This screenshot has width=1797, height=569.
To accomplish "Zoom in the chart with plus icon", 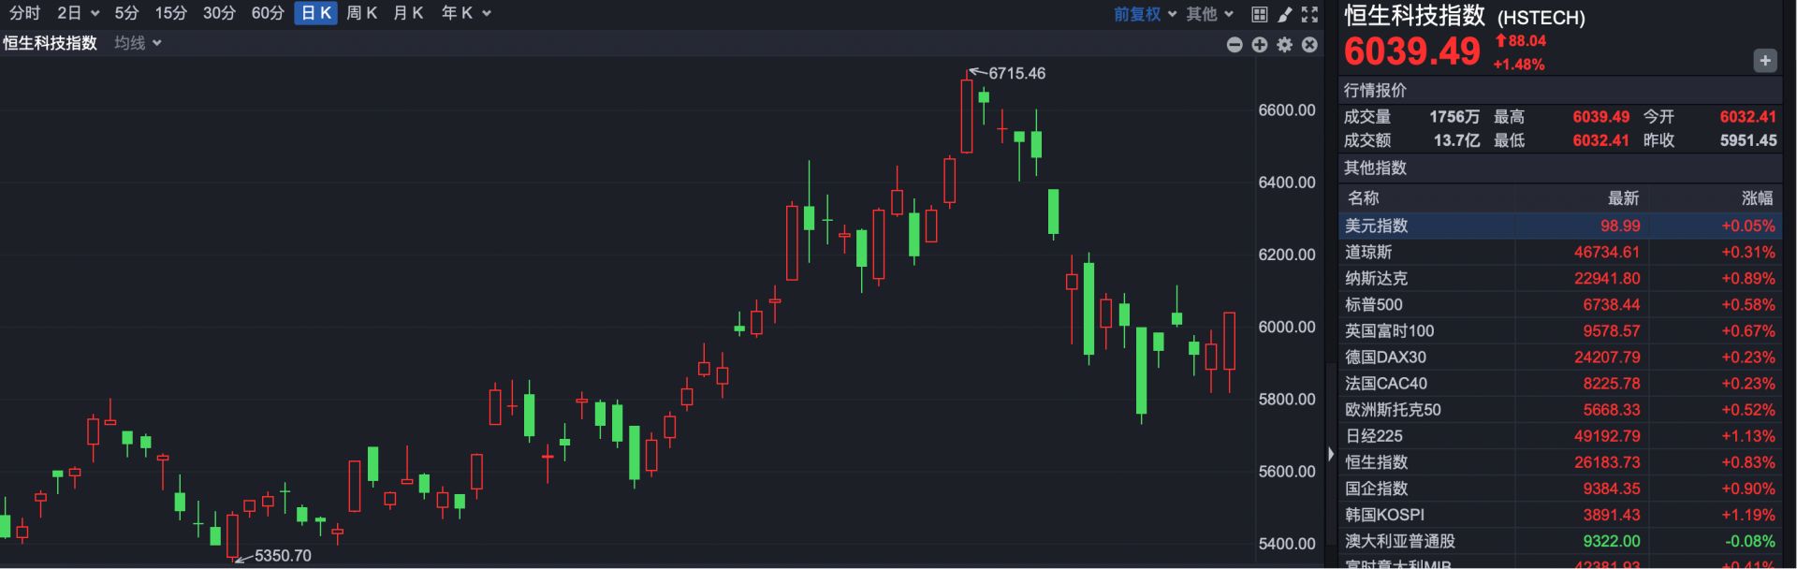I will tap(1260, 45).
